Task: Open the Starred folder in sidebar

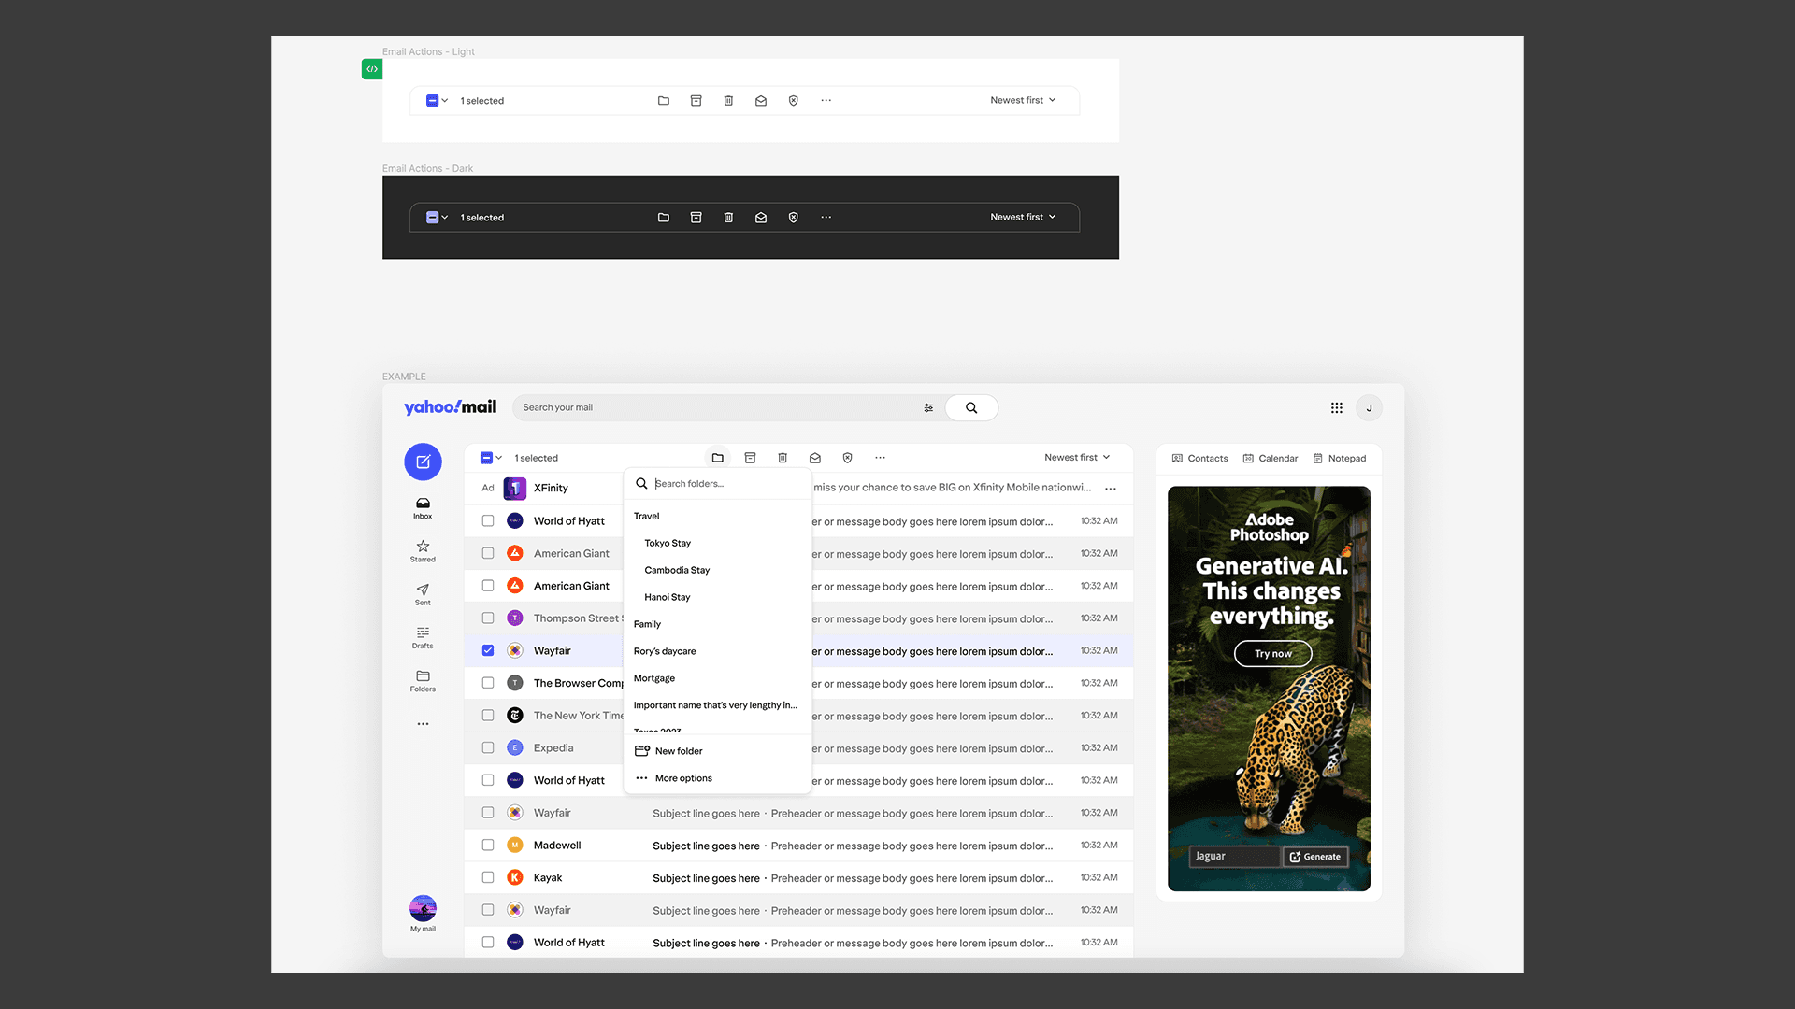Action: [x=423, y=550]
